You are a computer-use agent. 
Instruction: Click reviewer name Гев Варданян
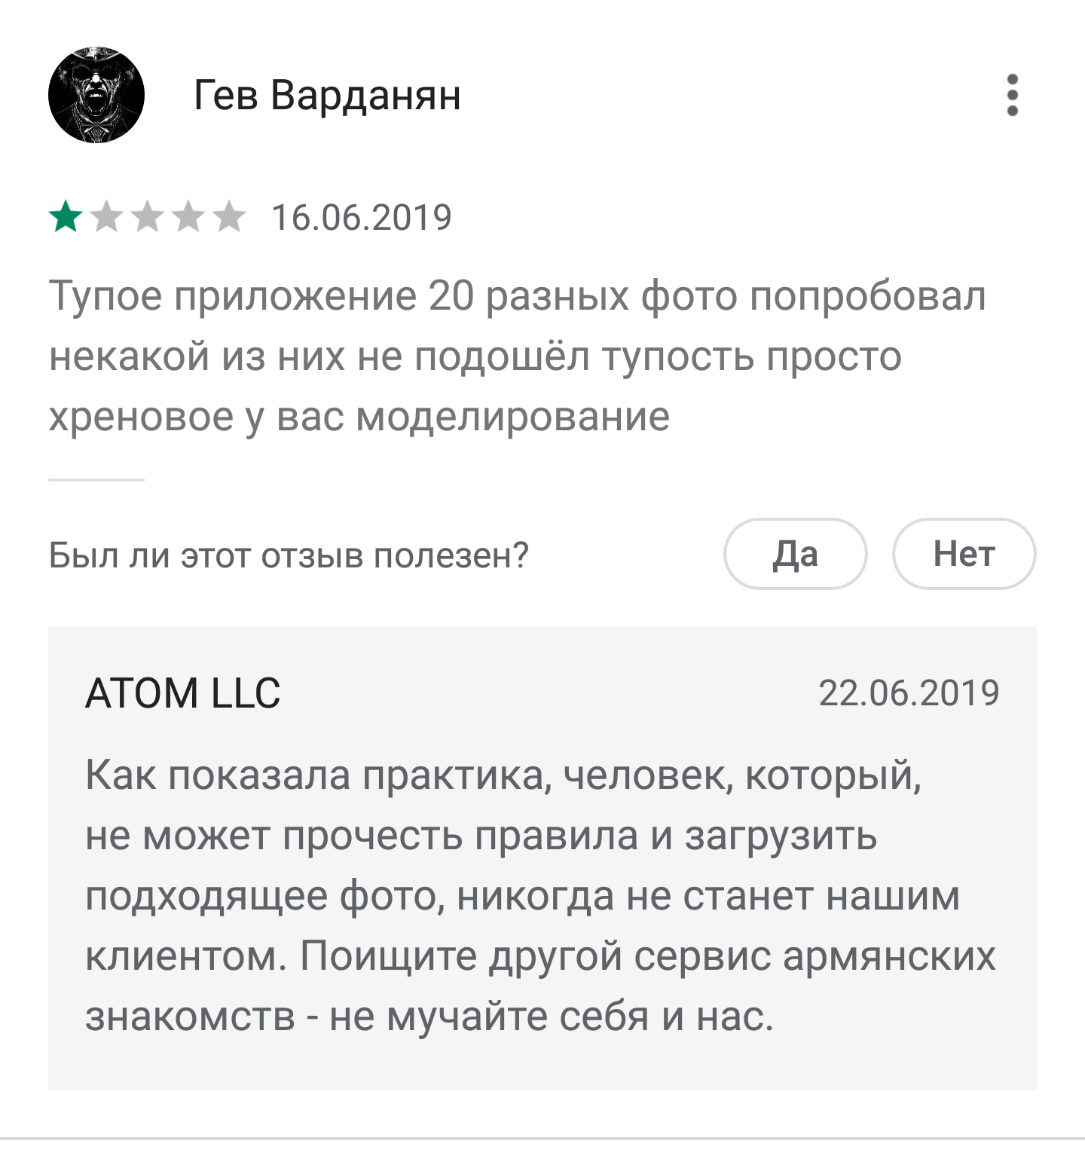coord(327,96)
